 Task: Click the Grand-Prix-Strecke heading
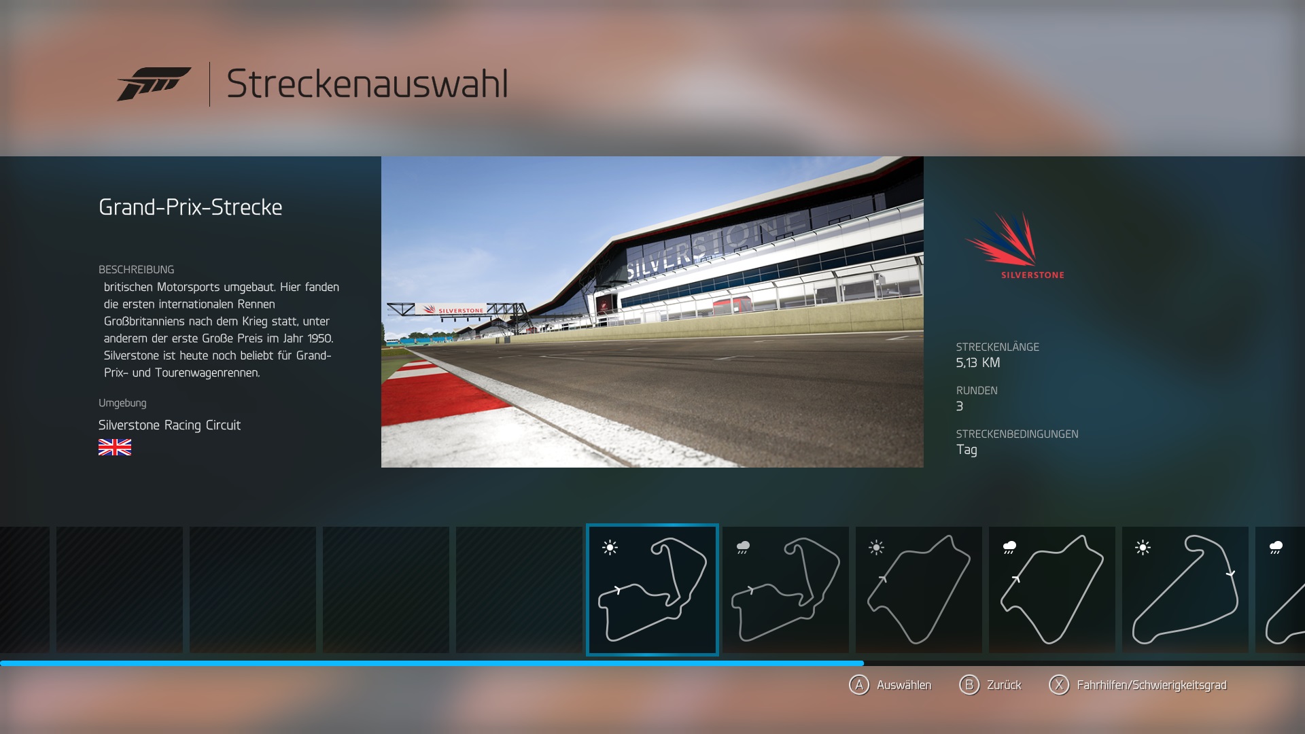[190, 207]
